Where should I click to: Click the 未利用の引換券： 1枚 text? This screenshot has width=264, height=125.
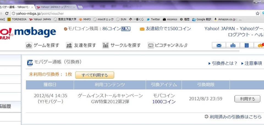tap(50, 75)
